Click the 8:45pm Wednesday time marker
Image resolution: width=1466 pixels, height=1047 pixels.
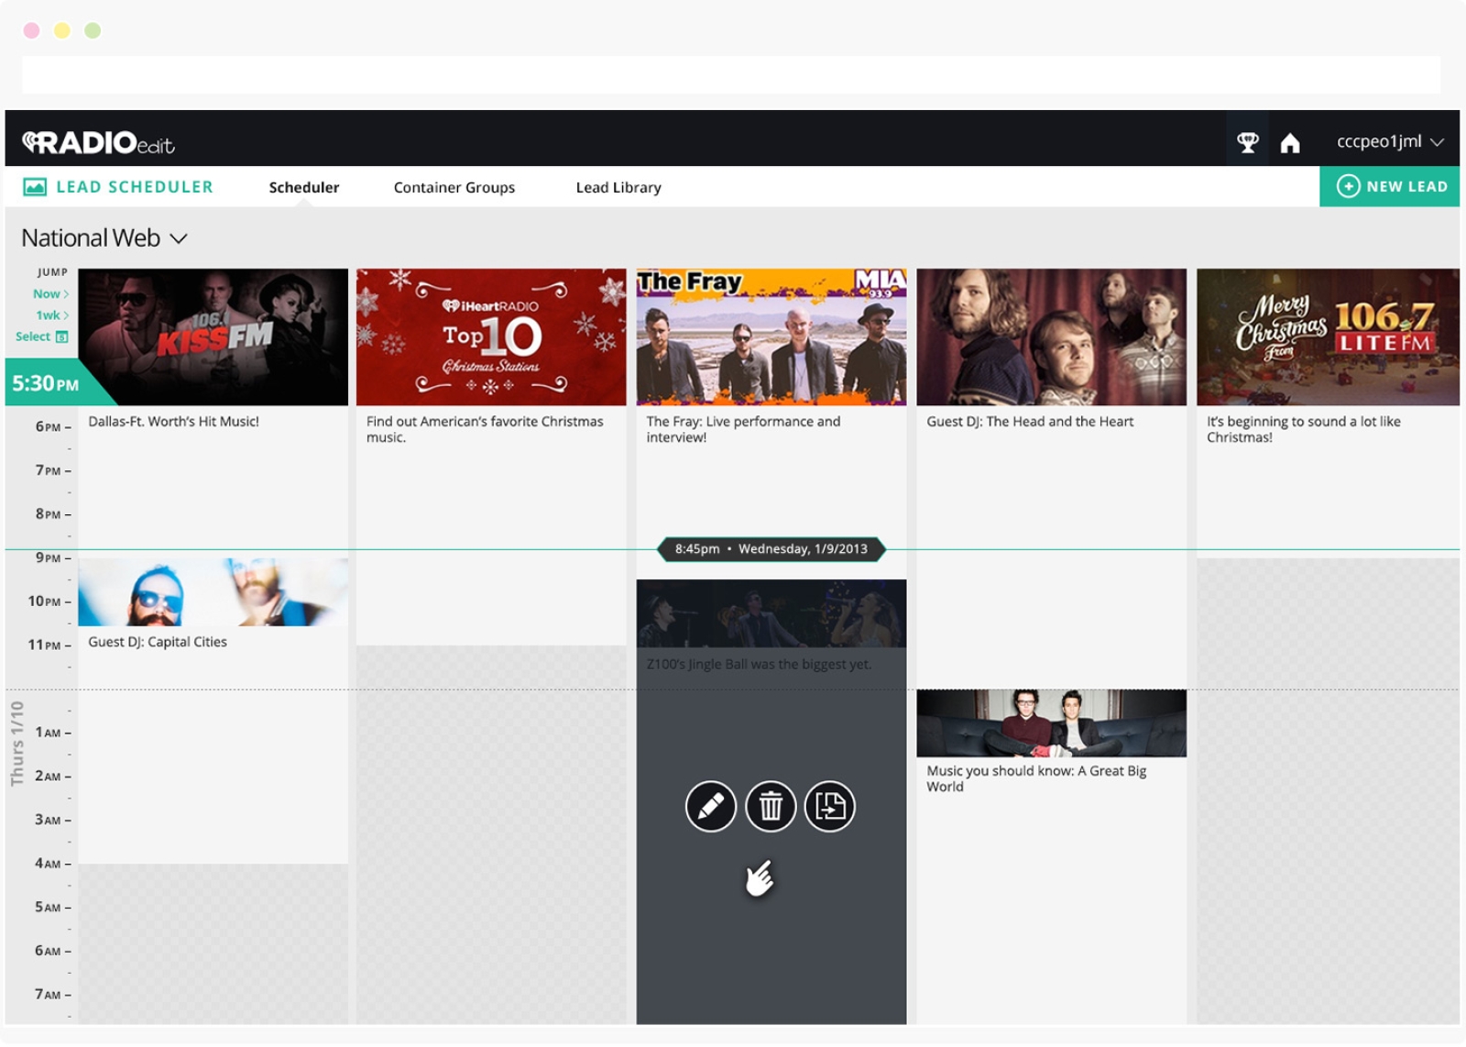click(771, 549)
